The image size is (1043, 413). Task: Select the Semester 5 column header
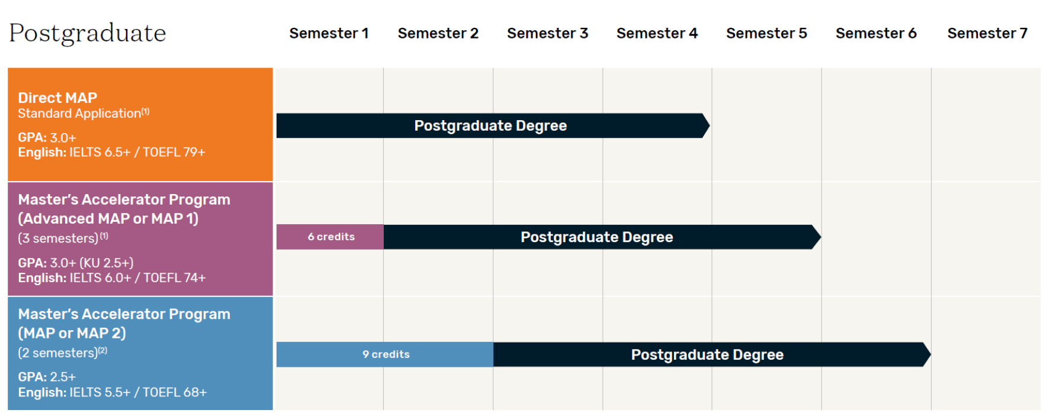point(766,34)
